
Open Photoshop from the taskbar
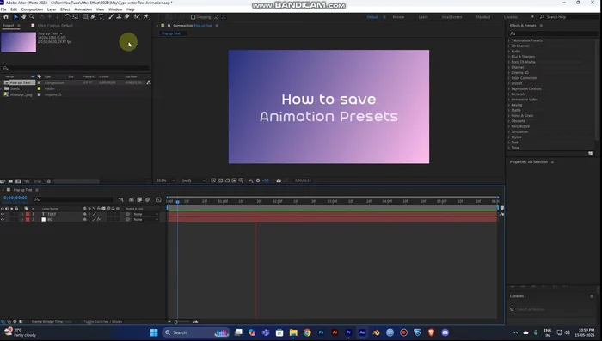321,332
